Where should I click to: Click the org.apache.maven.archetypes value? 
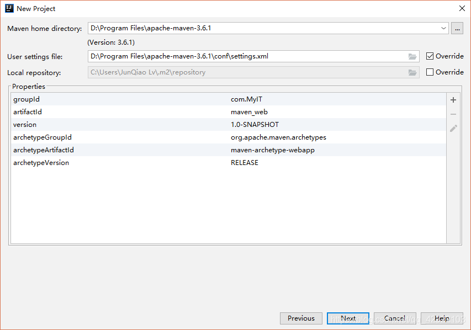278,137
